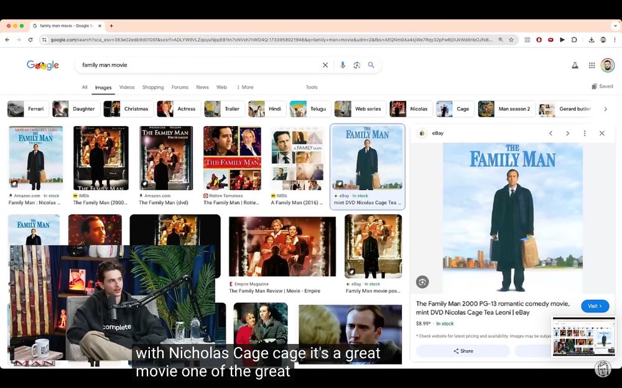622x388 pixels.
Task: Clear the search box with X
Action: [325, 65]
